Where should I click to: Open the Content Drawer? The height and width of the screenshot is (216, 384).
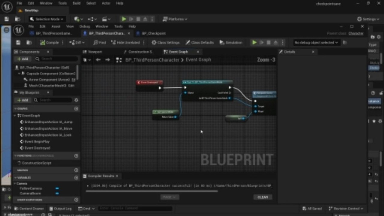coord(29,208)
